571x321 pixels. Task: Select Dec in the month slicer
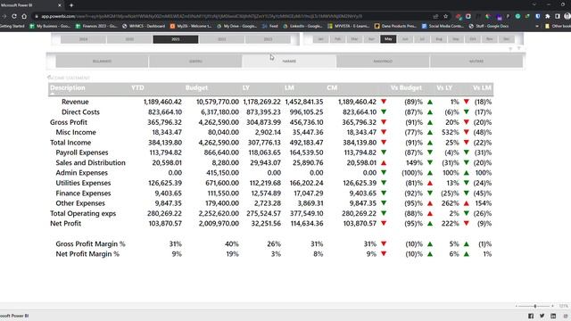pos(506,39)
